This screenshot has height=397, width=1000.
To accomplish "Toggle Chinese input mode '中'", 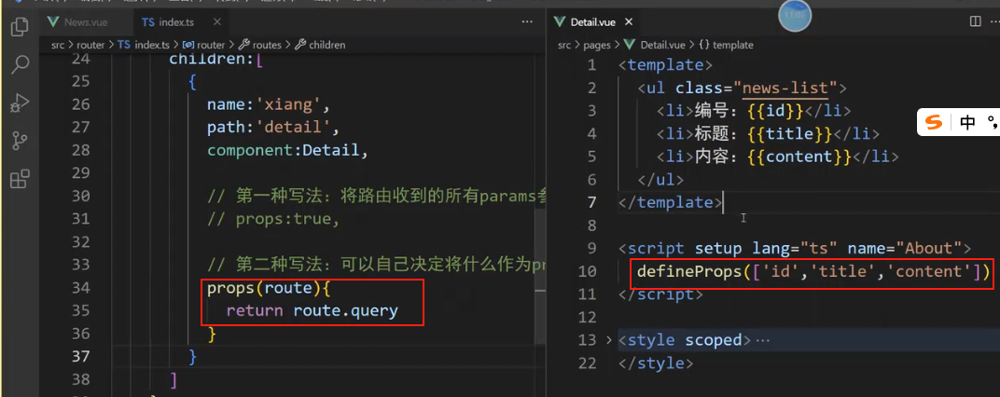I will [x=967, y=122].
